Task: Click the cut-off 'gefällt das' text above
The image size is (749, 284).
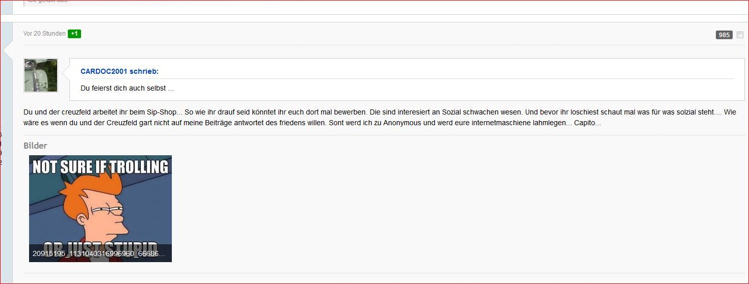Action: (48, 2)
